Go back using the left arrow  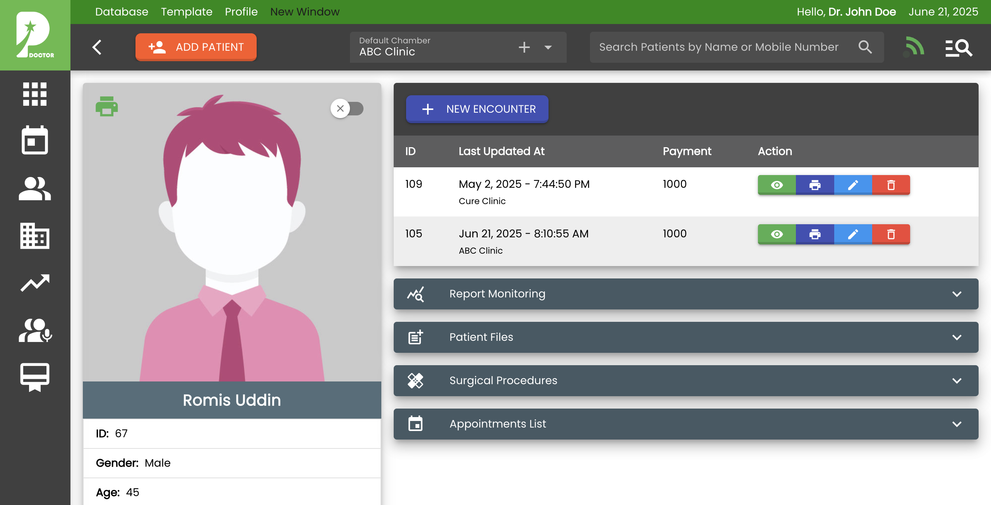tap(97, 47)
